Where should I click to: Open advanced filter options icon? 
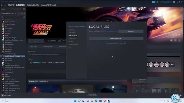pyautogui.click(x=24, y=17)
